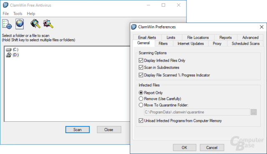267x154 pixels.
Task: Click the Internet update globe icon
Action: click(20, 24)
